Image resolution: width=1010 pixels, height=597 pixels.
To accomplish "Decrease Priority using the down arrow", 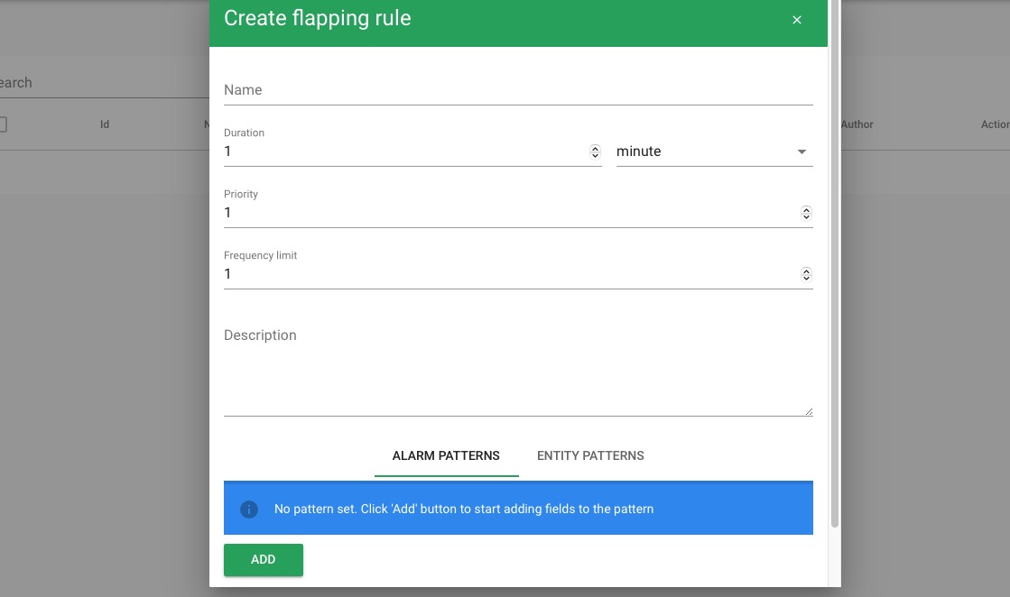I will [806, 216].
